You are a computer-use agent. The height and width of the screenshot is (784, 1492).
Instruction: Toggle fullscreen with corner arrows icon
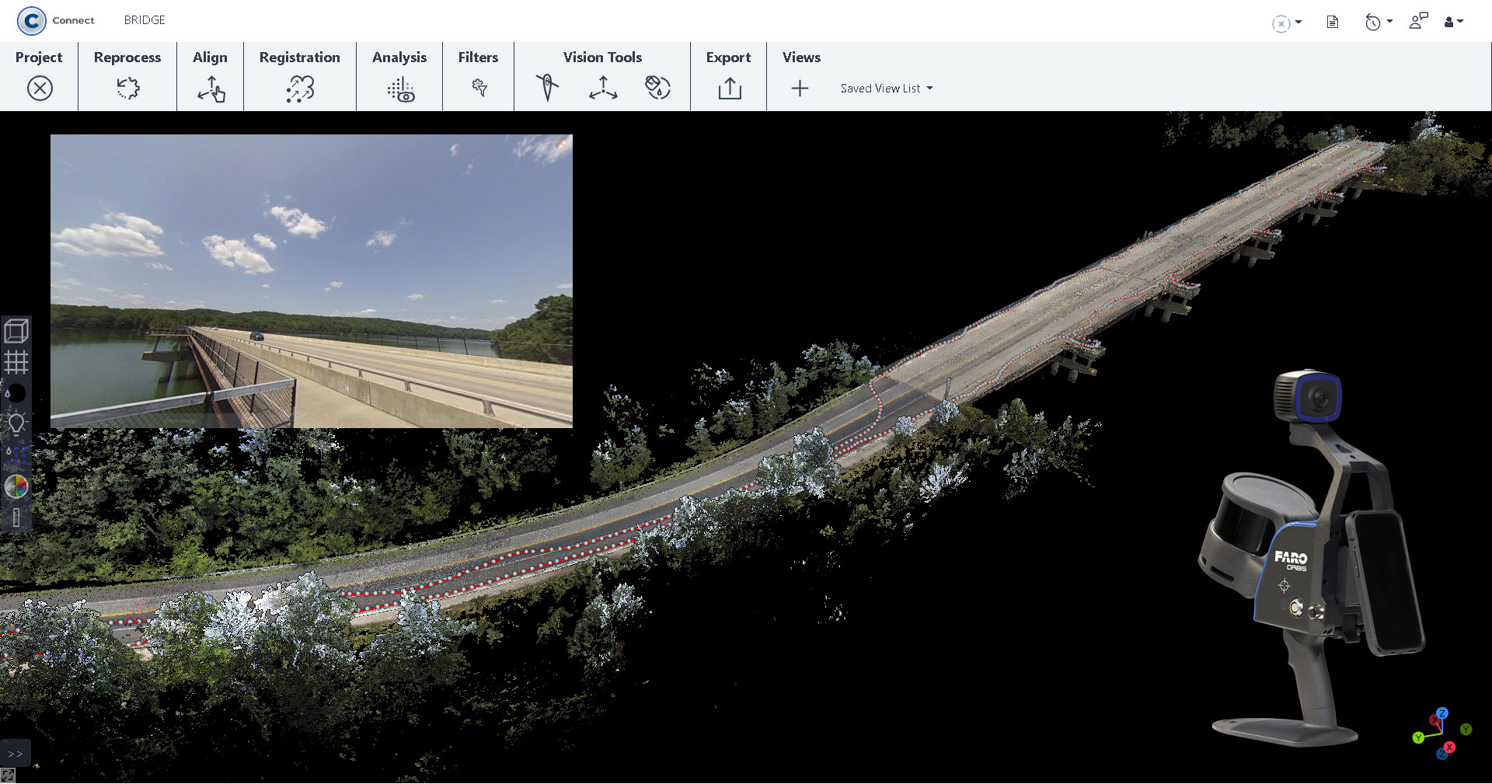8,775
